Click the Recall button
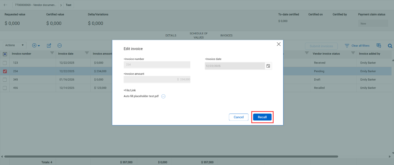Image resolution: width=394 pixels, height=165 pixels. (262, 117)
